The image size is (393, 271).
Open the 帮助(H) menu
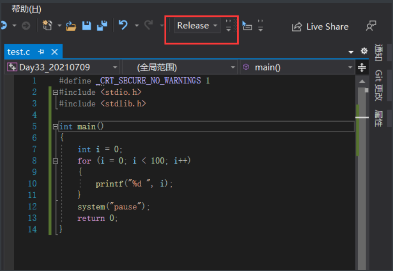pos(26,9)
